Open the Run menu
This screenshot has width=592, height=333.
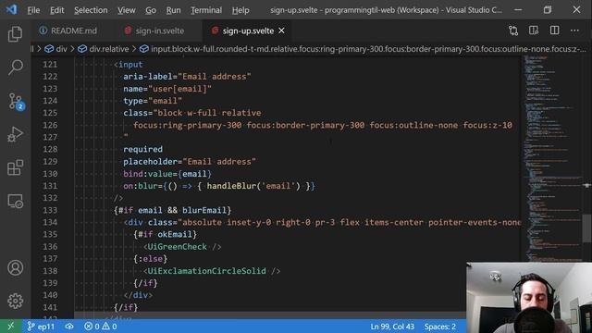coord(173,10)
